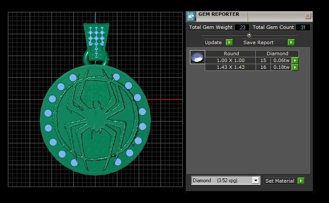This screenshot has height=203, width=329.
Task: Select the Total Gem Count value 31
Action: (x=303, y=27)
